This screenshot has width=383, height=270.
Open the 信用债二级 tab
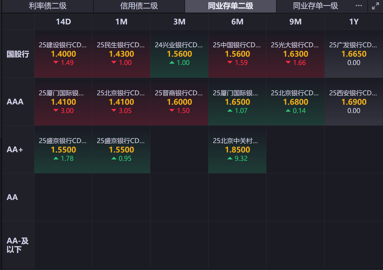point(139,6)
